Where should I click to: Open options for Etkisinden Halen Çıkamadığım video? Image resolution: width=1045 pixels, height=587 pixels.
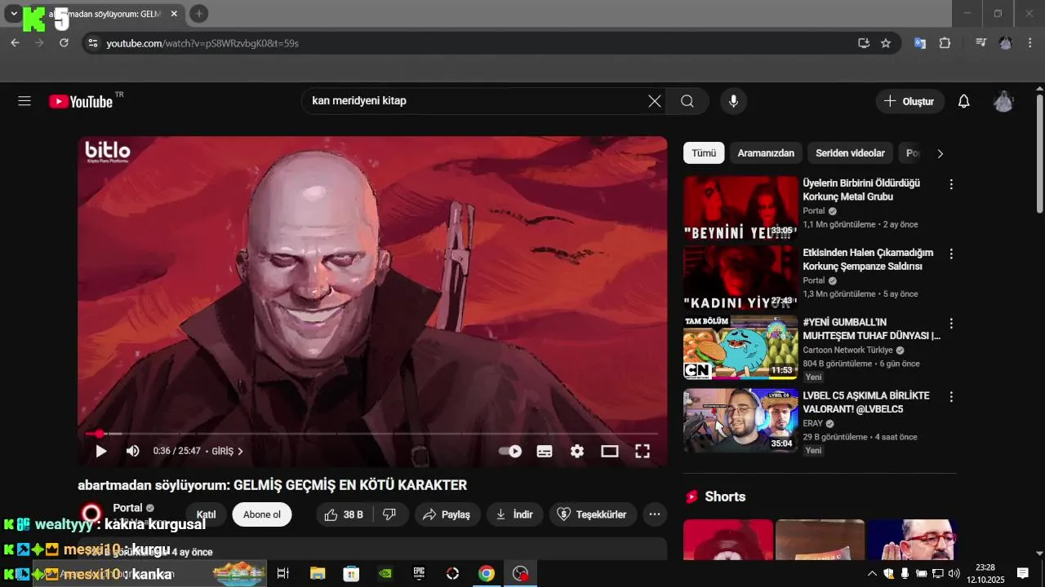click(x=951, y=254)
